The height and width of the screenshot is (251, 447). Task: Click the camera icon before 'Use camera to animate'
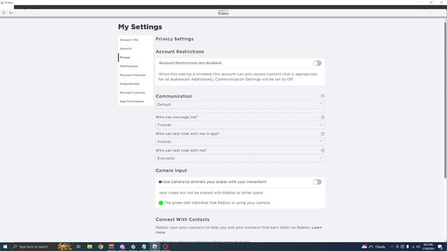[x=160, y=182]
